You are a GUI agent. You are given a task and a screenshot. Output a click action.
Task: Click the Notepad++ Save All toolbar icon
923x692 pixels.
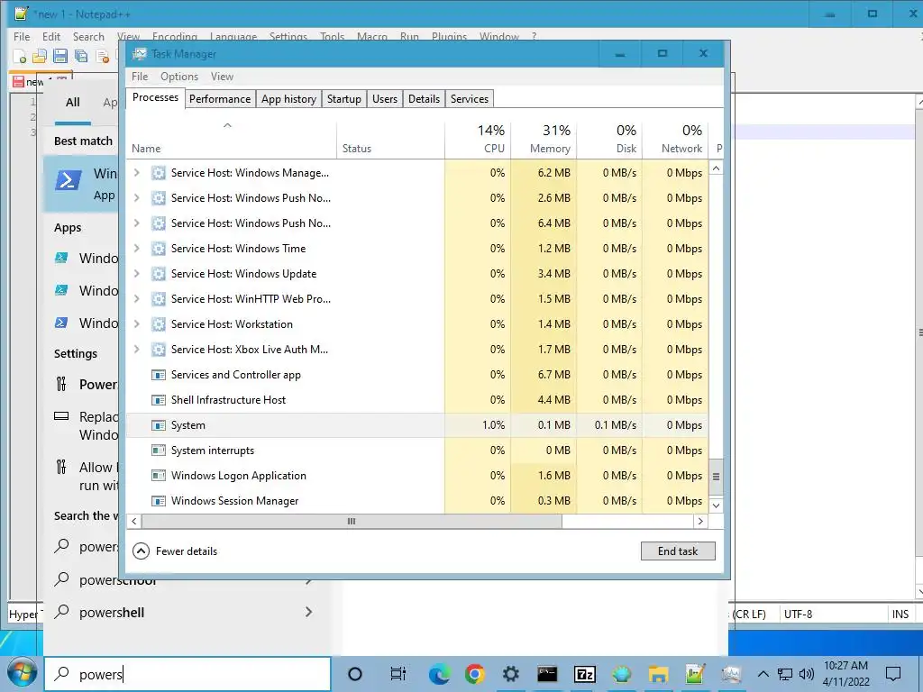pos(80,57)
